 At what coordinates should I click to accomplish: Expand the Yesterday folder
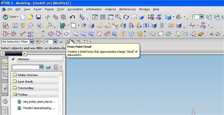(x=35, y=88)
